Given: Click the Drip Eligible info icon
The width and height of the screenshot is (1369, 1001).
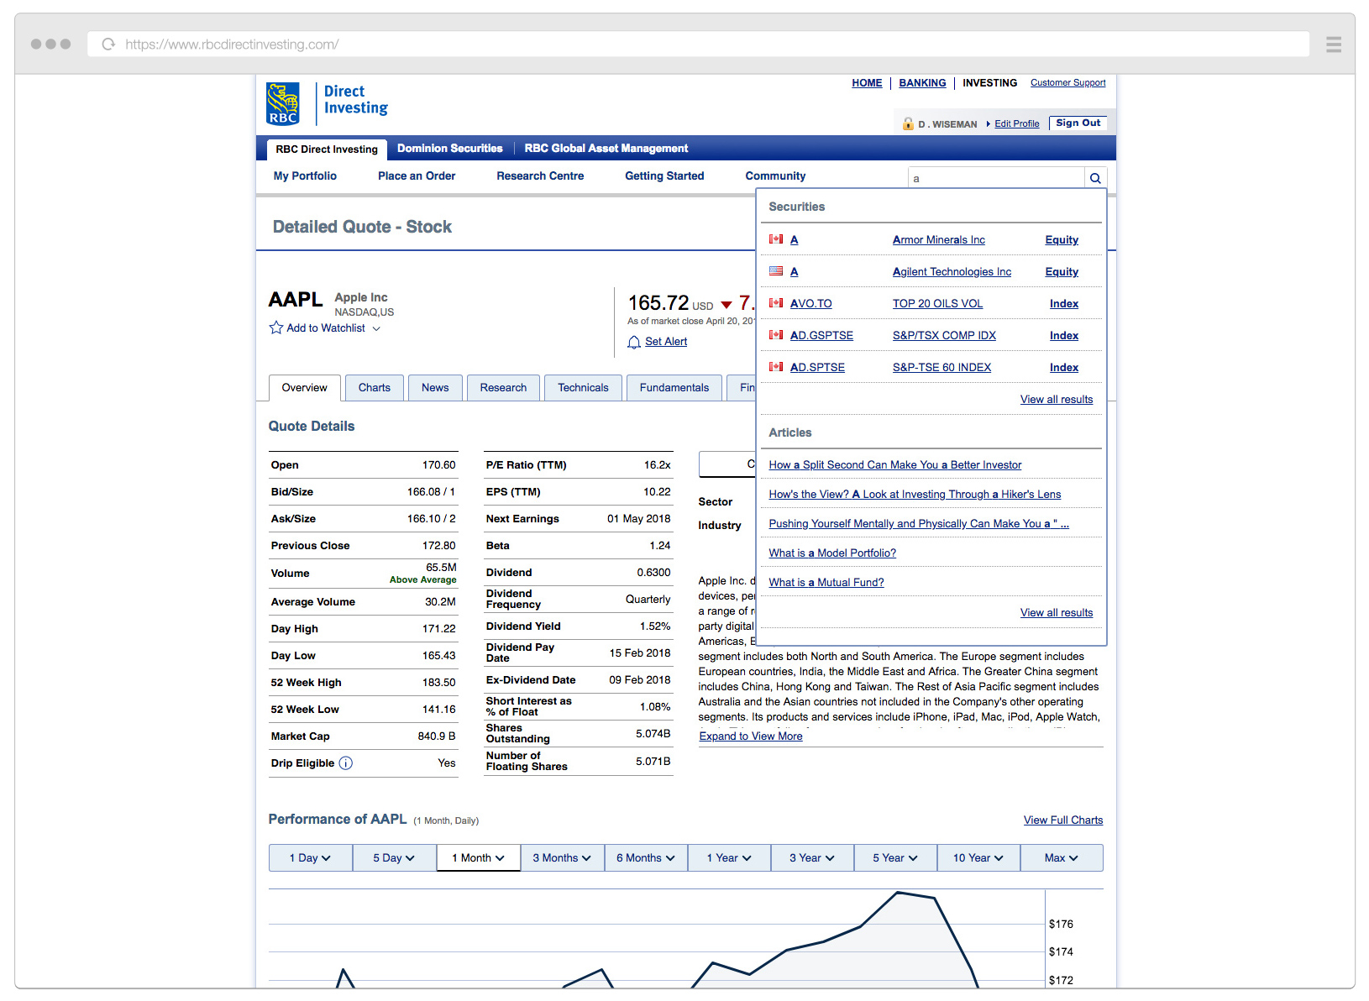Looking at the screenshot, I should point(345,763).
